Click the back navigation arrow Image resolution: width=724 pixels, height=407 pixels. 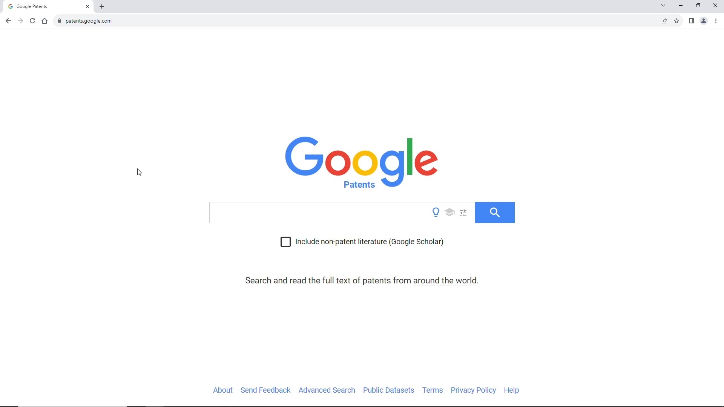point(8,21)
